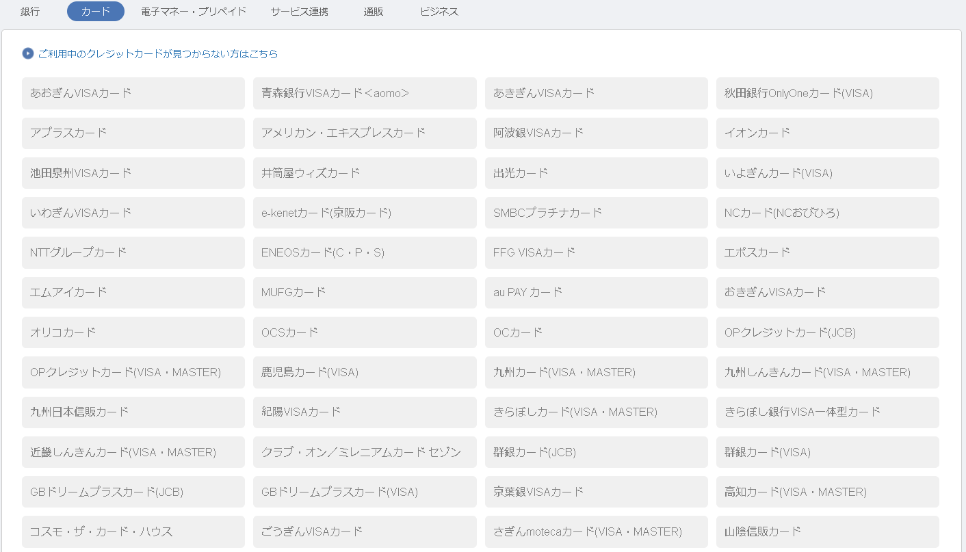Select ENEOSカード(C・P・S)

click(365, 252)
